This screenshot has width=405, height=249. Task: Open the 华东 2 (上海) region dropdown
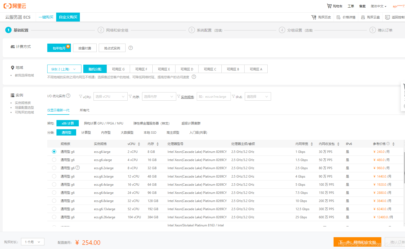[x=64, y=69]
